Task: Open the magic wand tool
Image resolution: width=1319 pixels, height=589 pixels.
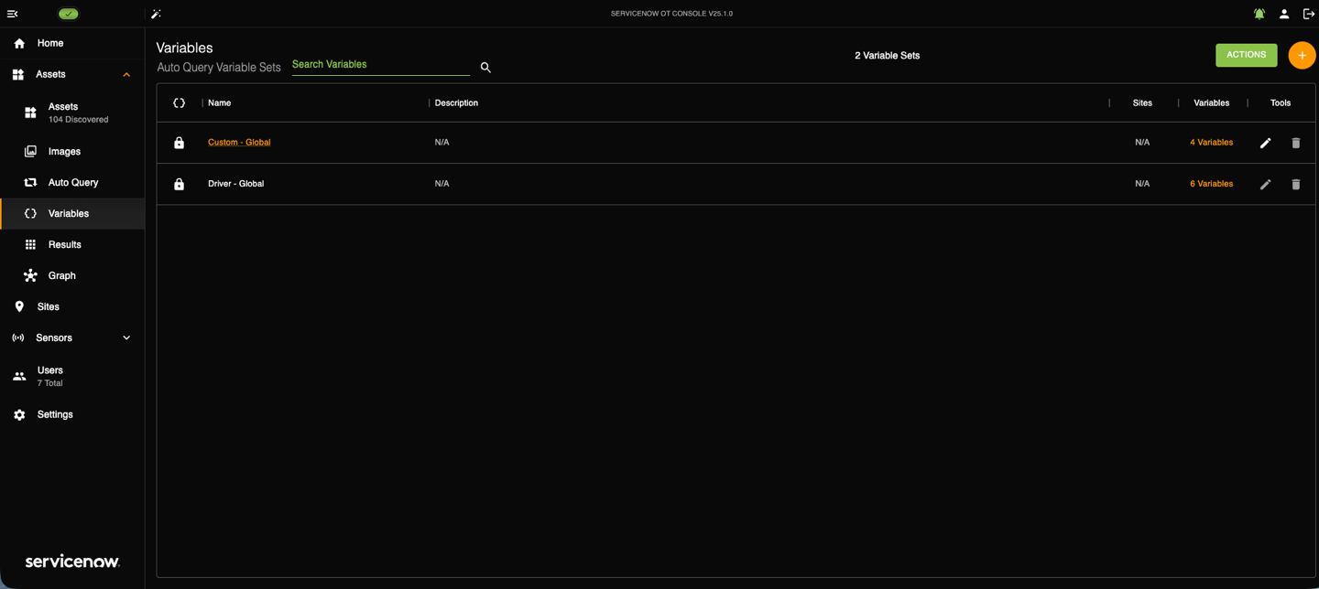Action: [x=157, y=14]
